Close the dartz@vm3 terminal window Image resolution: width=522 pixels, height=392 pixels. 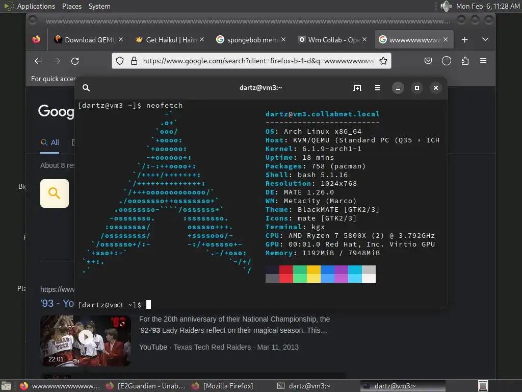click(436, 88)
